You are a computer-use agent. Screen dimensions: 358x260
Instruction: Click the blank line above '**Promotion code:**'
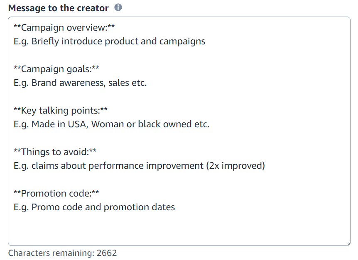[x=179, y=180]
